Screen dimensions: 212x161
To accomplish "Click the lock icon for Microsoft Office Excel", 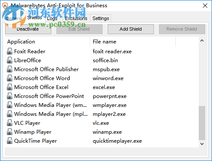I will coord(9,87).
